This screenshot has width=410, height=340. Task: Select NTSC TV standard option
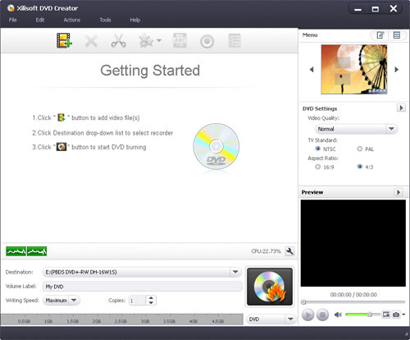pyautogui.click(x=317, y=149)
